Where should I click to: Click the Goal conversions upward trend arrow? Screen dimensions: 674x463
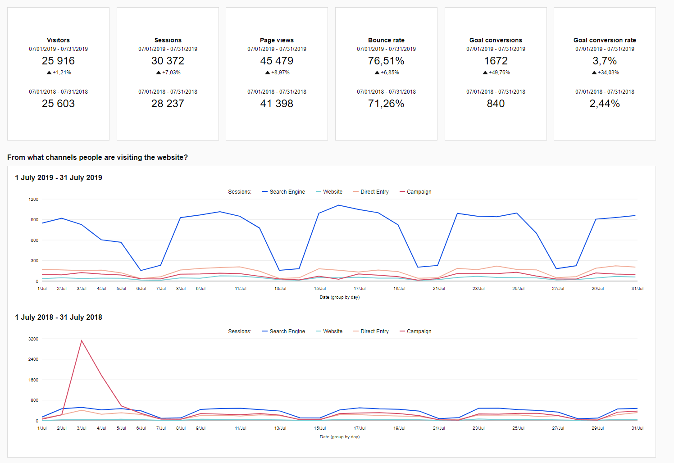point(485,73)
